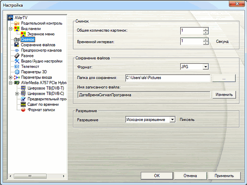Select Предпросмотр каналов tree item
The height and width of the screenshot is (185, 247).
click(42, 50)
